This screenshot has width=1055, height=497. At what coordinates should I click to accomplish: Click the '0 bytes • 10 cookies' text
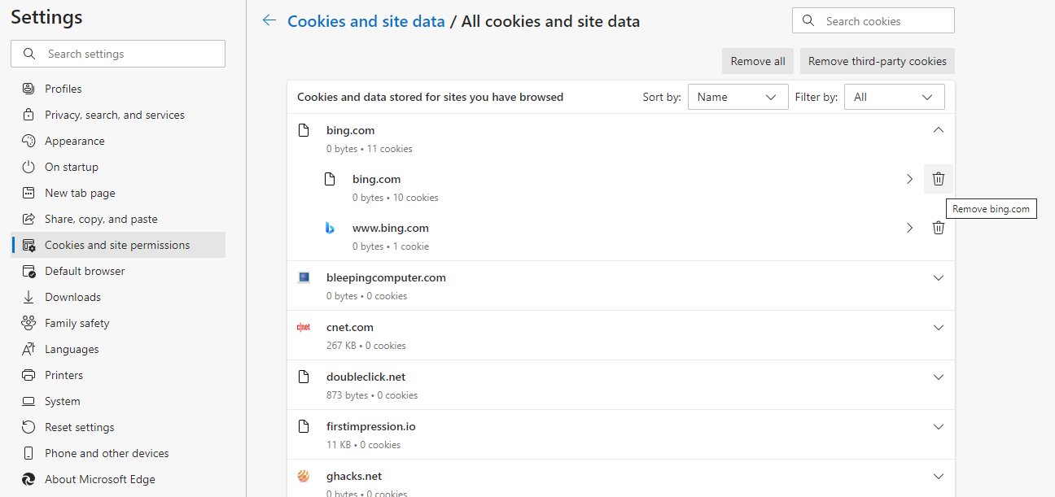coord(396,198)
